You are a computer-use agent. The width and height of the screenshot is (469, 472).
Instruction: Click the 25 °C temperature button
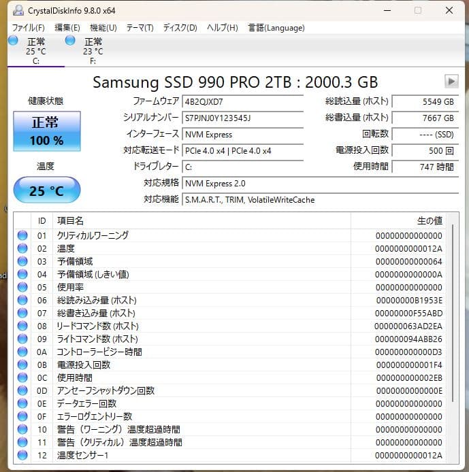pyautogui.click(x=47, y=190)
